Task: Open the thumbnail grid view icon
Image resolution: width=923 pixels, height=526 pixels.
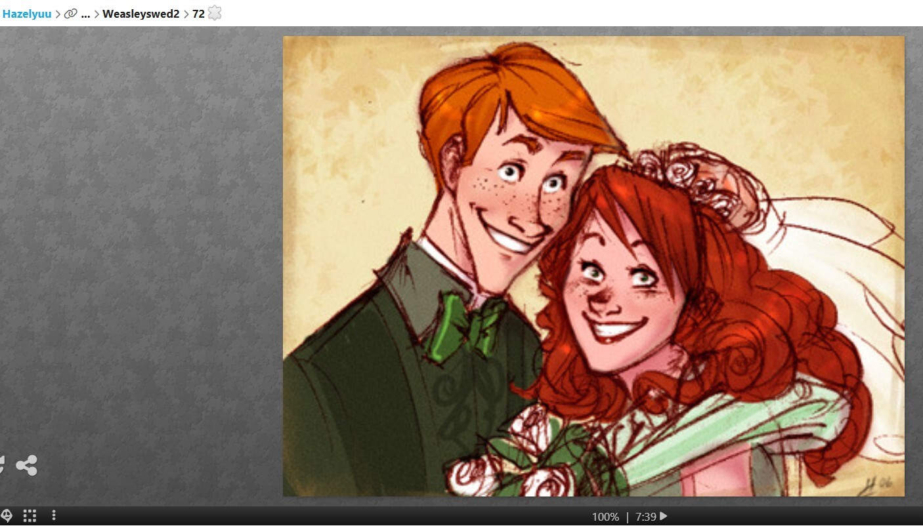Action: (x=30, y=516)
